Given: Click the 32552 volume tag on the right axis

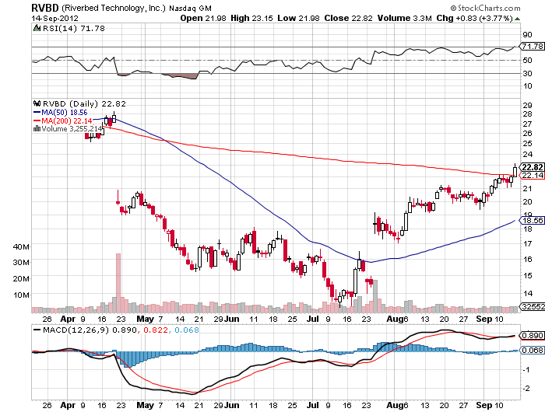Looking at the screenshot, I should point(533,306).
